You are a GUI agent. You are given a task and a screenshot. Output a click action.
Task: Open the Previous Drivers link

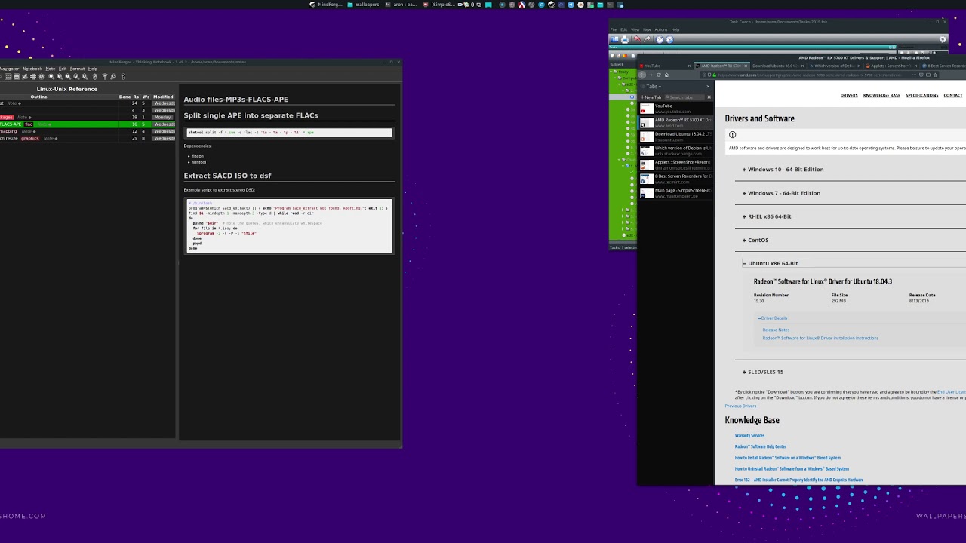click(740, 406)
